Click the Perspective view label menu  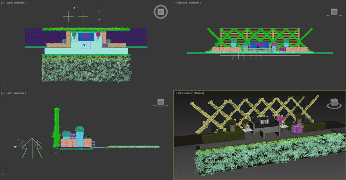[x=186, y=93]
